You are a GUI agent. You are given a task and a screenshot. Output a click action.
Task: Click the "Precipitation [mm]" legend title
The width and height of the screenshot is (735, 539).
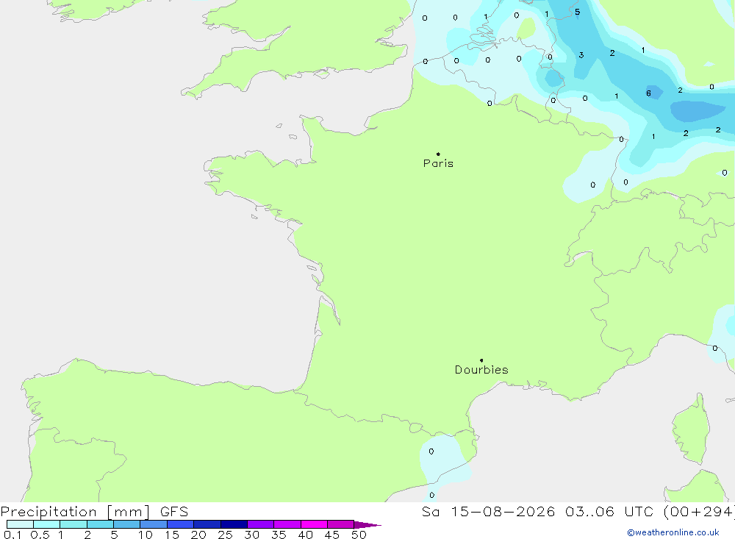75,511
